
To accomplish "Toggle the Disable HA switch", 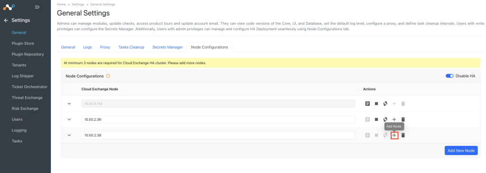I will [x=449, y=76].
